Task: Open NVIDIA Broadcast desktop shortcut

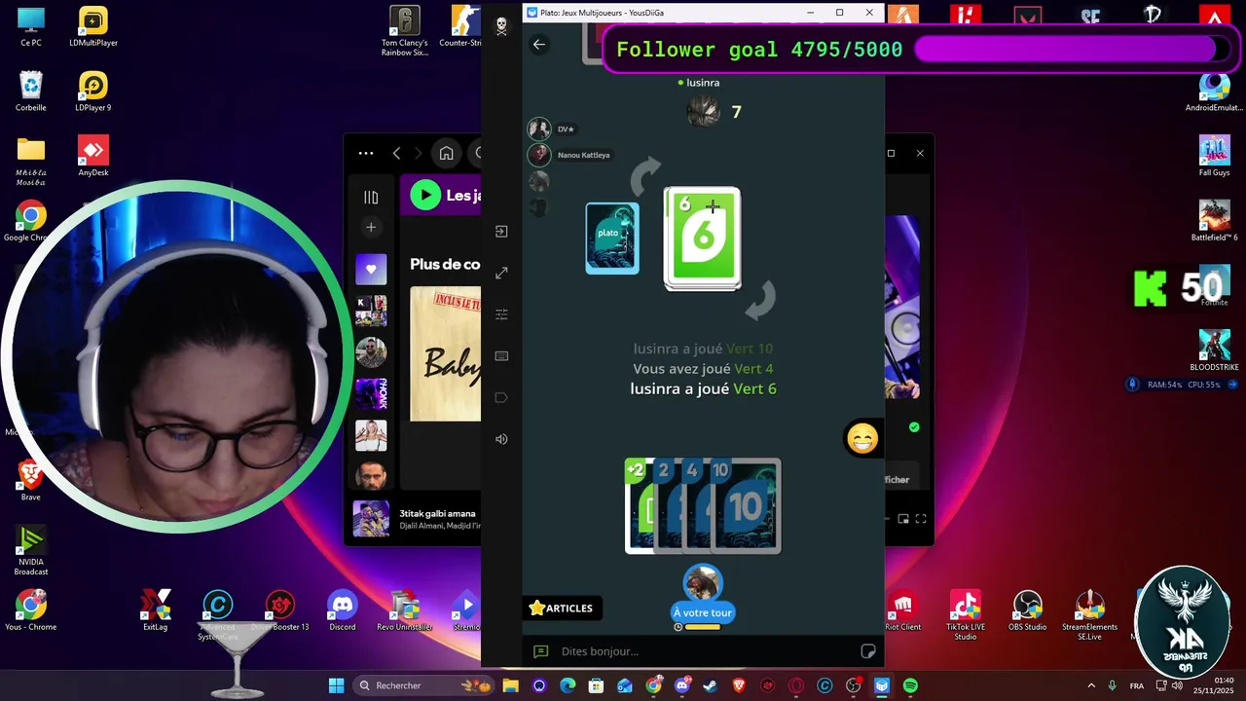Action: pyautogui.click(x=31, y=551)
